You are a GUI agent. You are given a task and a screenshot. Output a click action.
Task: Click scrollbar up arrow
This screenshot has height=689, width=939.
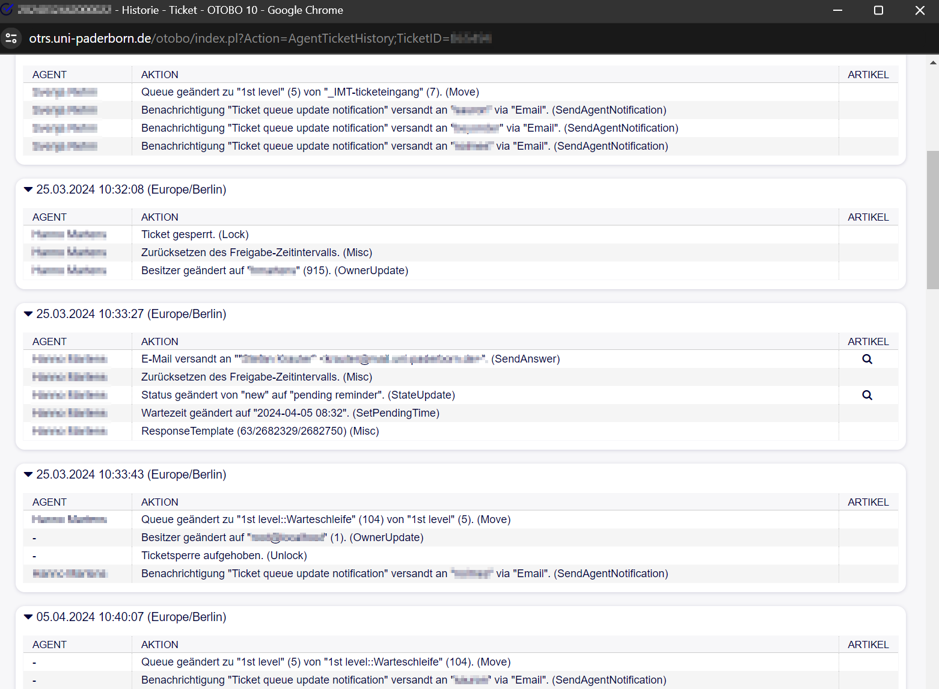[x=932, y=62]
